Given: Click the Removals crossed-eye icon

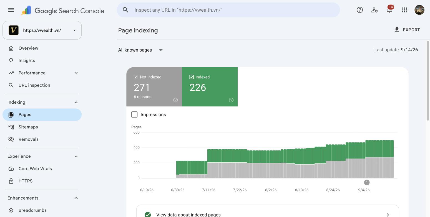Looking at the screenshot, I should tap(11, 139).
